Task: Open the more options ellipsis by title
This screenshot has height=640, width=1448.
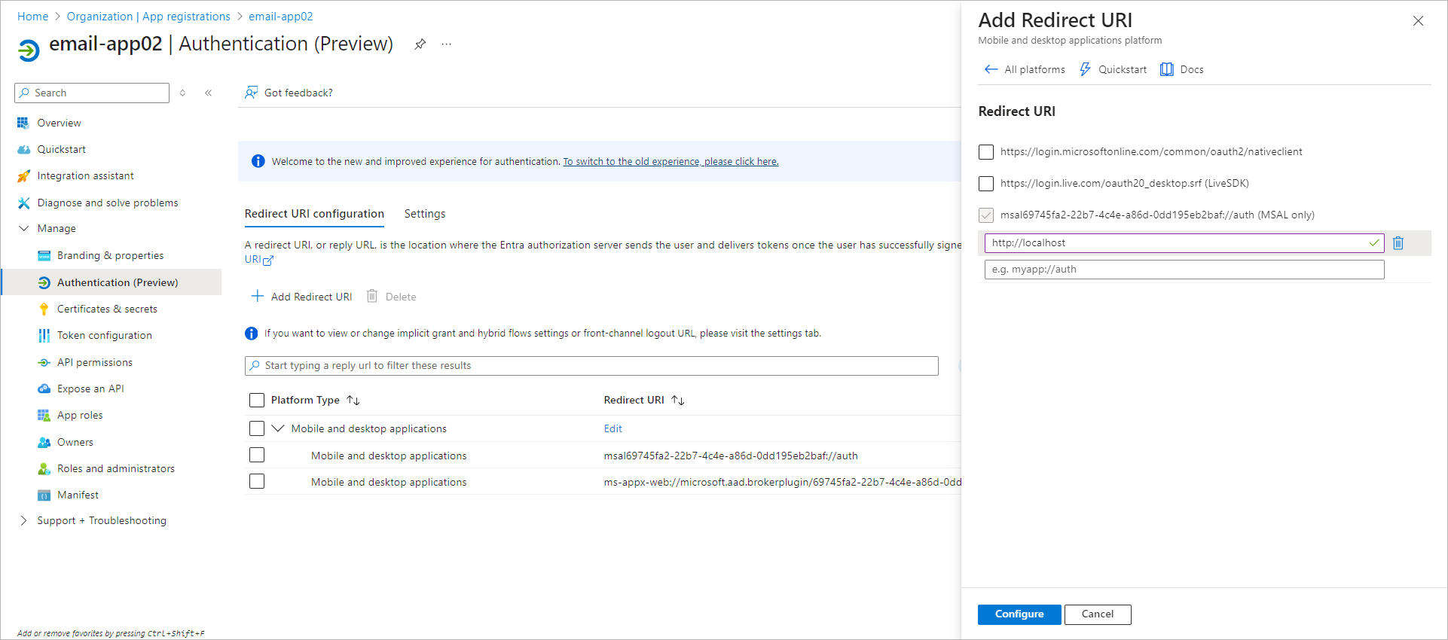Action: click(x=447, y=44)
